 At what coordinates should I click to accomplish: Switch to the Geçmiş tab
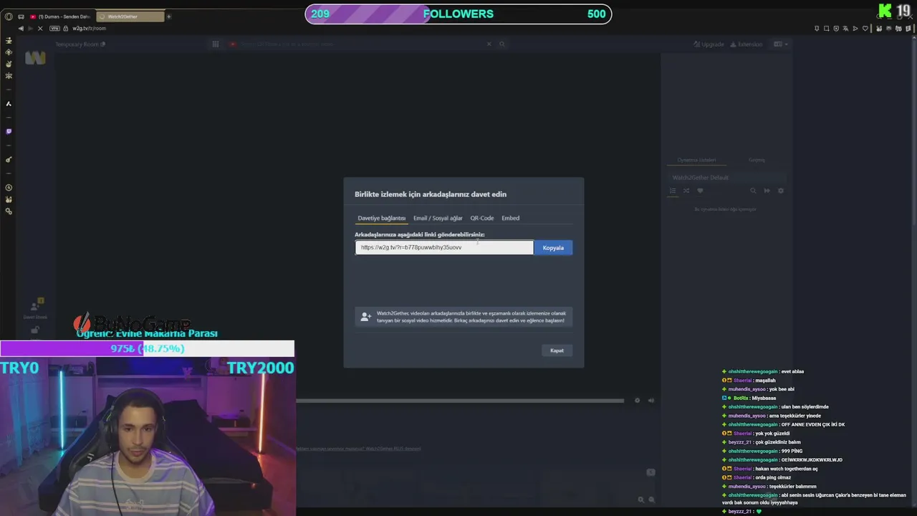click(757, 160)
